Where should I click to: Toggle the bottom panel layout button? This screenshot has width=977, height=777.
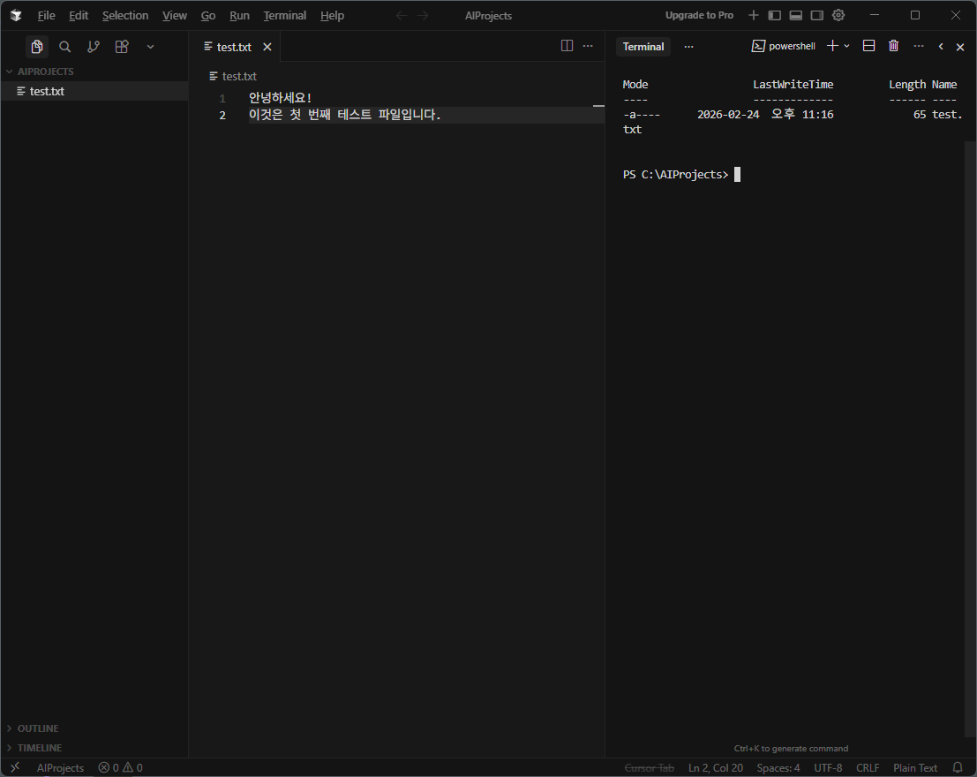coord(795,15)
